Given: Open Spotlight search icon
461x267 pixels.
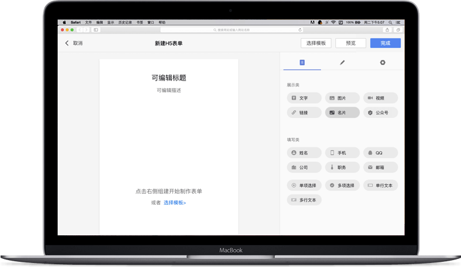Looking at the screenshot, I should pyautogui.click(x=391, y=22).
